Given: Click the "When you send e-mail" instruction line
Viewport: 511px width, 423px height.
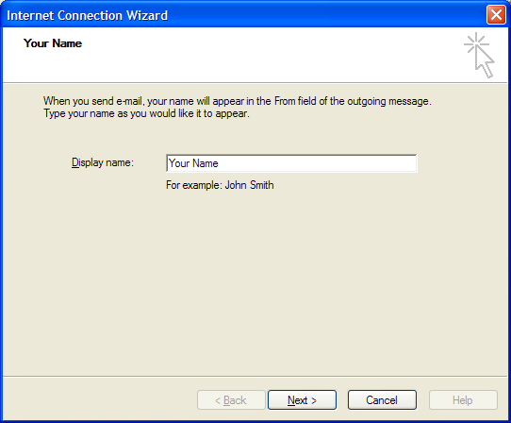Looking at the screenshot, I should (238, 101).
